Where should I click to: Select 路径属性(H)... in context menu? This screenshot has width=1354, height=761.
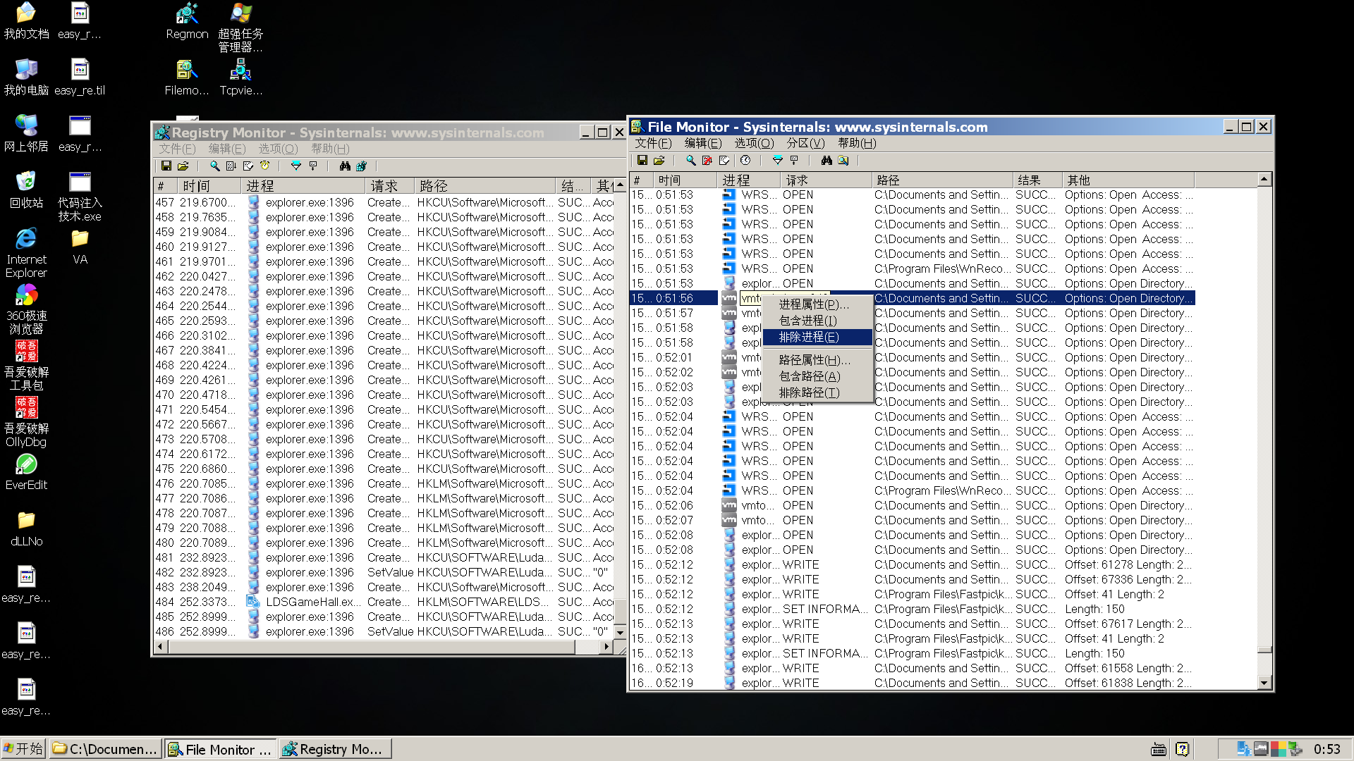coord(818,360)
